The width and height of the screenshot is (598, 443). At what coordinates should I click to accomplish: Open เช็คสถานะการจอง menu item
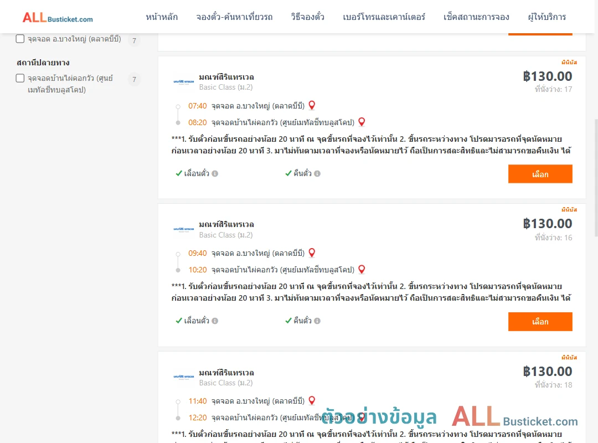476,17
